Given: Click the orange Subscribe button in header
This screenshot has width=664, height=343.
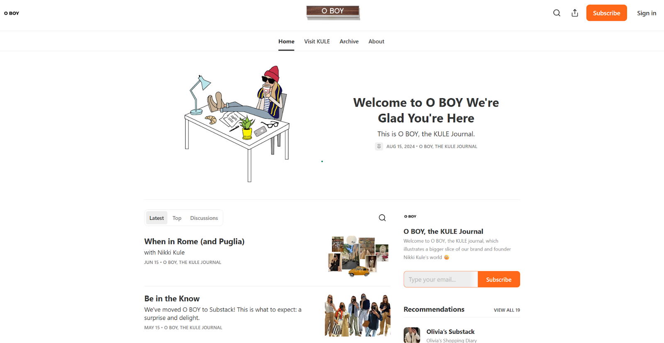Looking at the screenshot, I should click(606, 13).
